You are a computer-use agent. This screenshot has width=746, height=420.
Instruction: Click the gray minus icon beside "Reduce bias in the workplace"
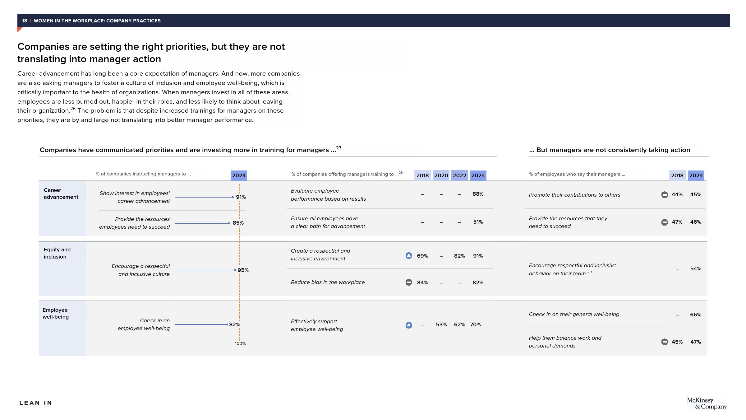tap(409, 282)
